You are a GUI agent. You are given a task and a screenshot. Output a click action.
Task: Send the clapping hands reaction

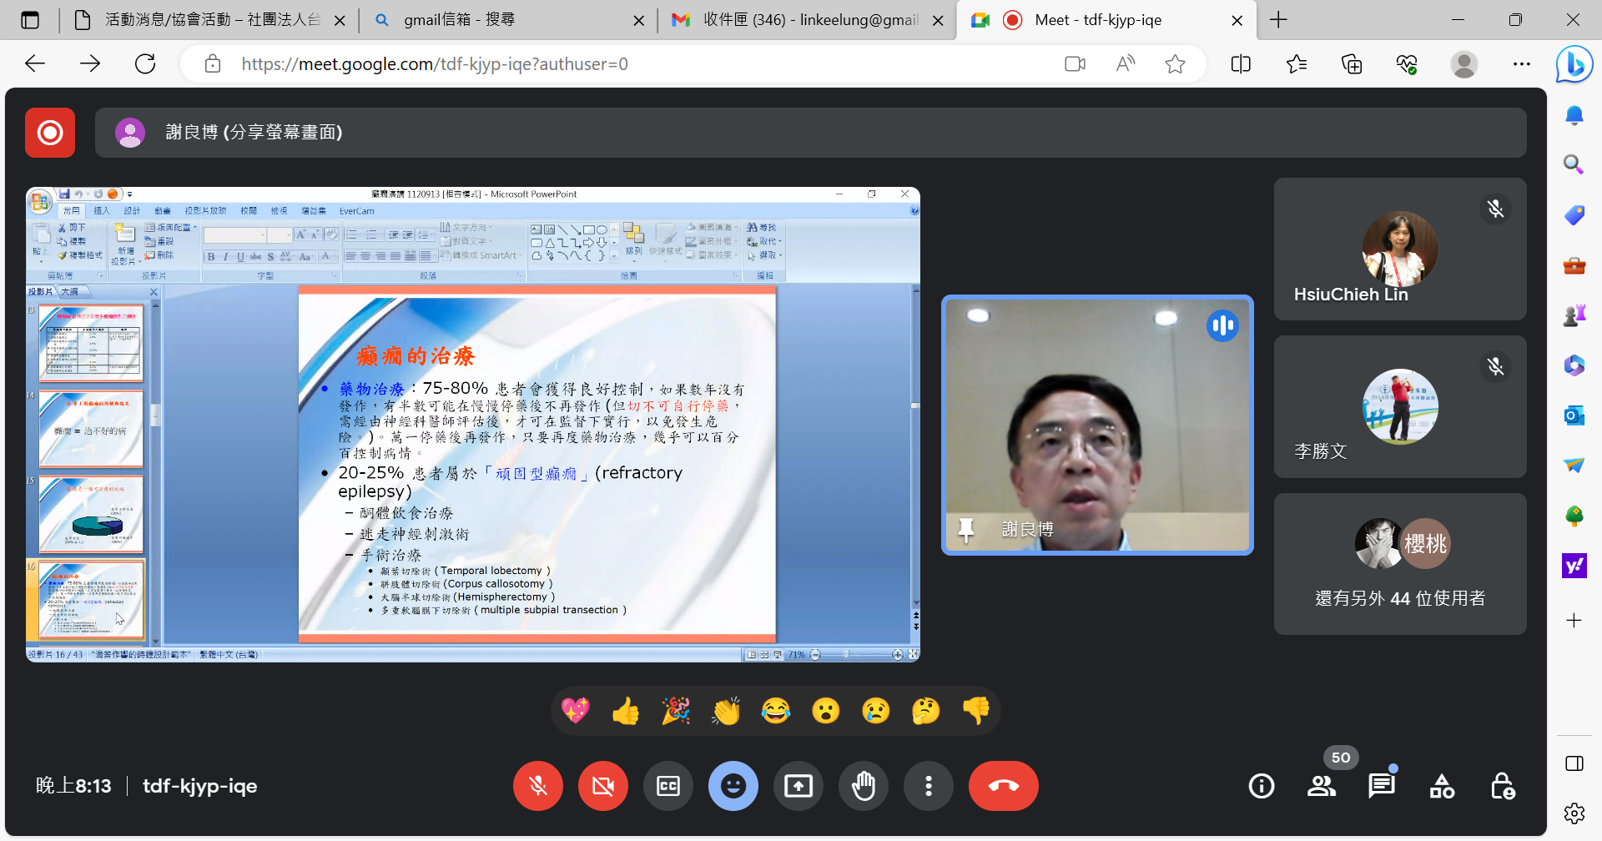click(x=726, y=711)
